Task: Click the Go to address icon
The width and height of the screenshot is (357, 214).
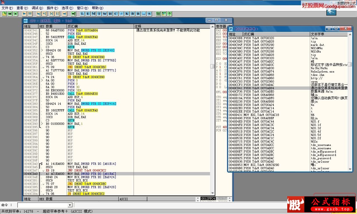Action: pos(73,14)
